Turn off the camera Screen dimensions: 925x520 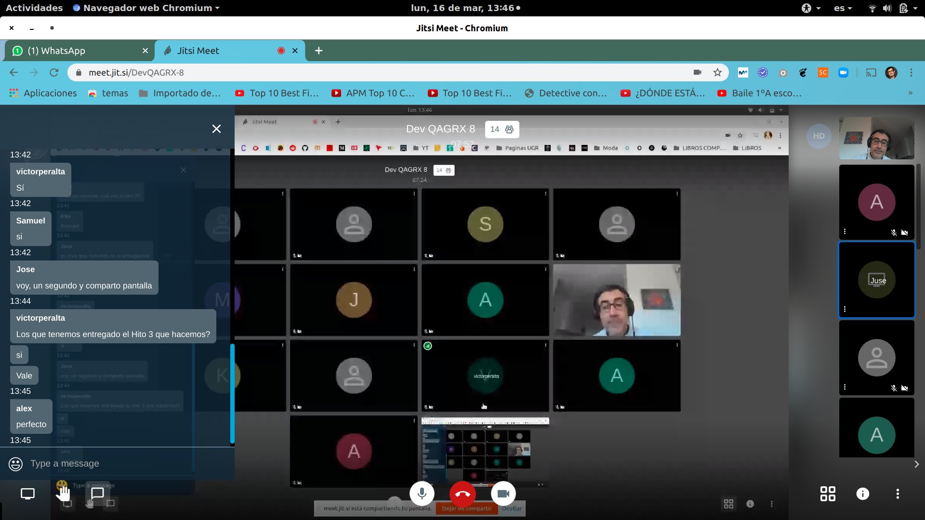click(503, 494)
